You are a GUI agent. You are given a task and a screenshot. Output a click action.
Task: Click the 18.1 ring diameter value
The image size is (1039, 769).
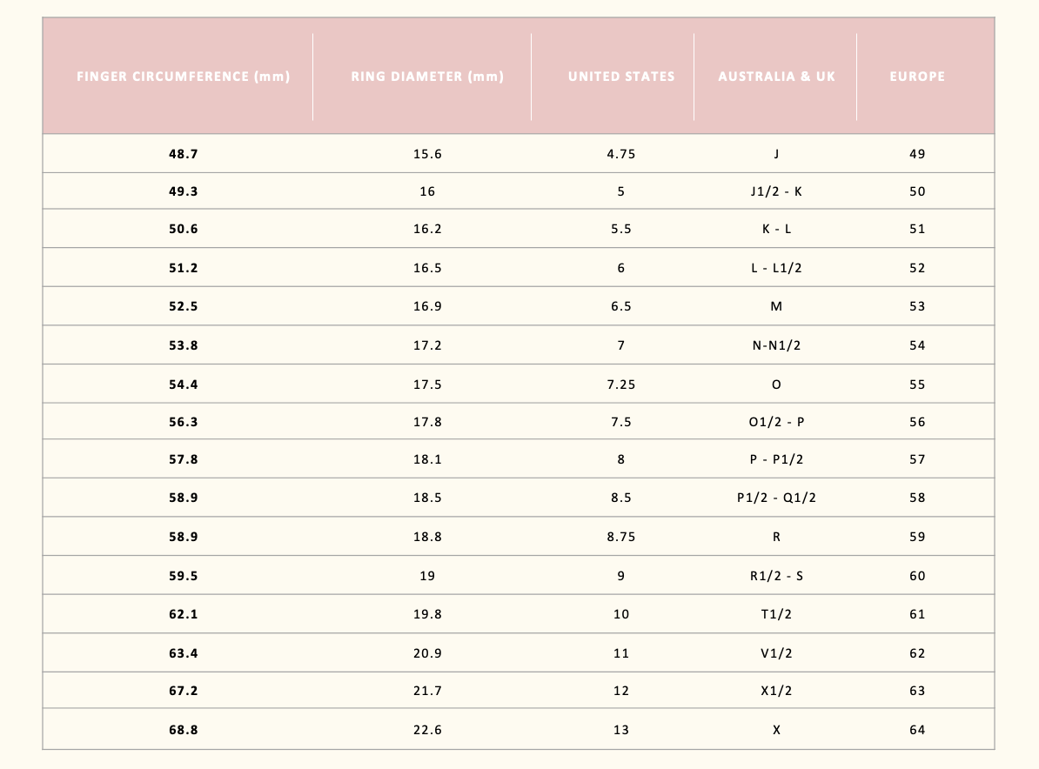(427, 459)
